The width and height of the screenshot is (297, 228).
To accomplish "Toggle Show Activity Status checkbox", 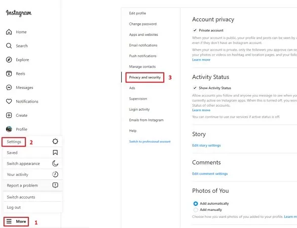I will click(x=195, y=88).
